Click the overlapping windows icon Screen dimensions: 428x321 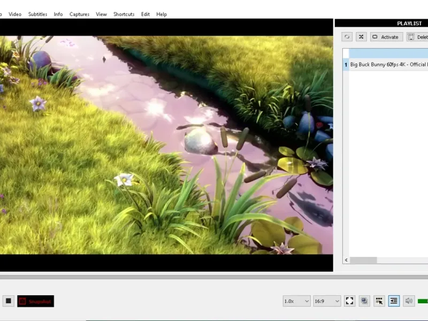point(364,301)
